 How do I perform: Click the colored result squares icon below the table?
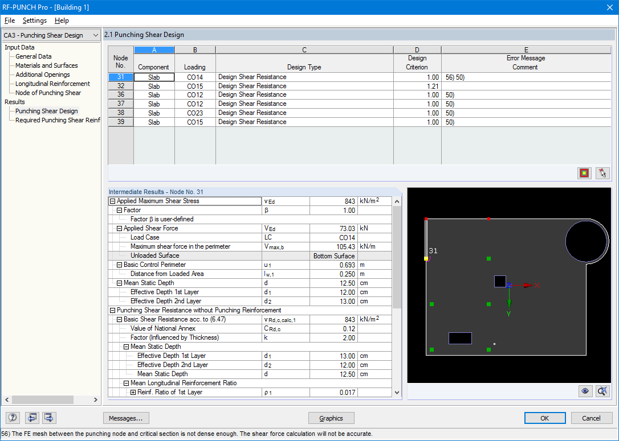tap(584, 173)
